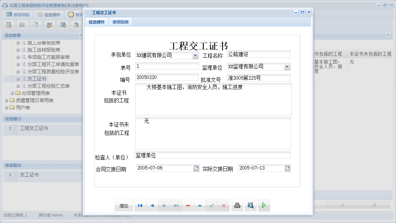Screen dimensions: 396x223
Task: Click the 增加 button to add a record
Action: 123,205
